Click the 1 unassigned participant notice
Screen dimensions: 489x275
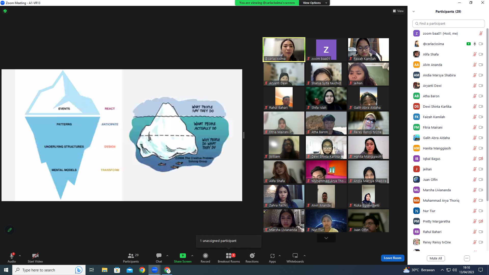(228, 241)
